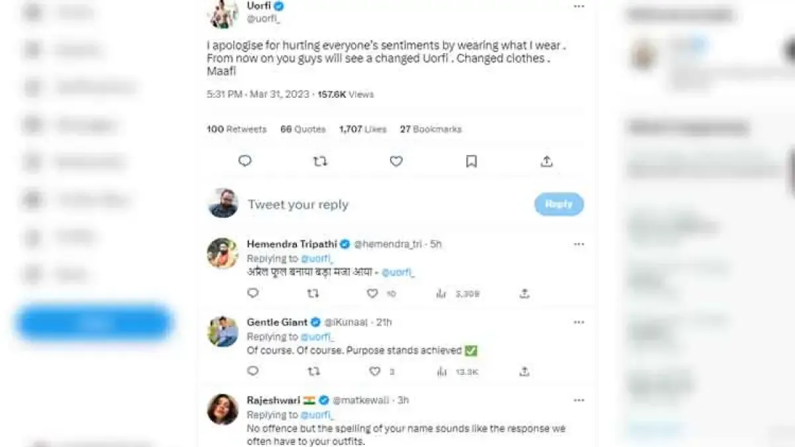Open more options on Rajeshwari's reply

point(579,401)
